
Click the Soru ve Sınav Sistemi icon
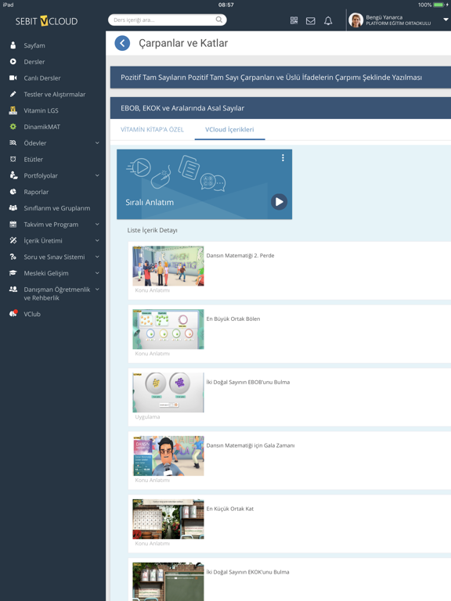[13, 257]
